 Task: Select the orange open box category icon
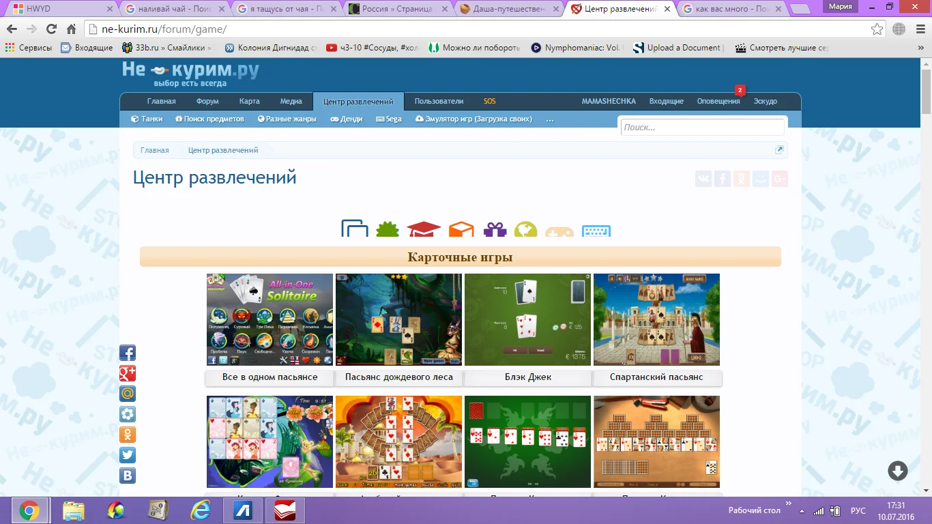click(461, 229)
